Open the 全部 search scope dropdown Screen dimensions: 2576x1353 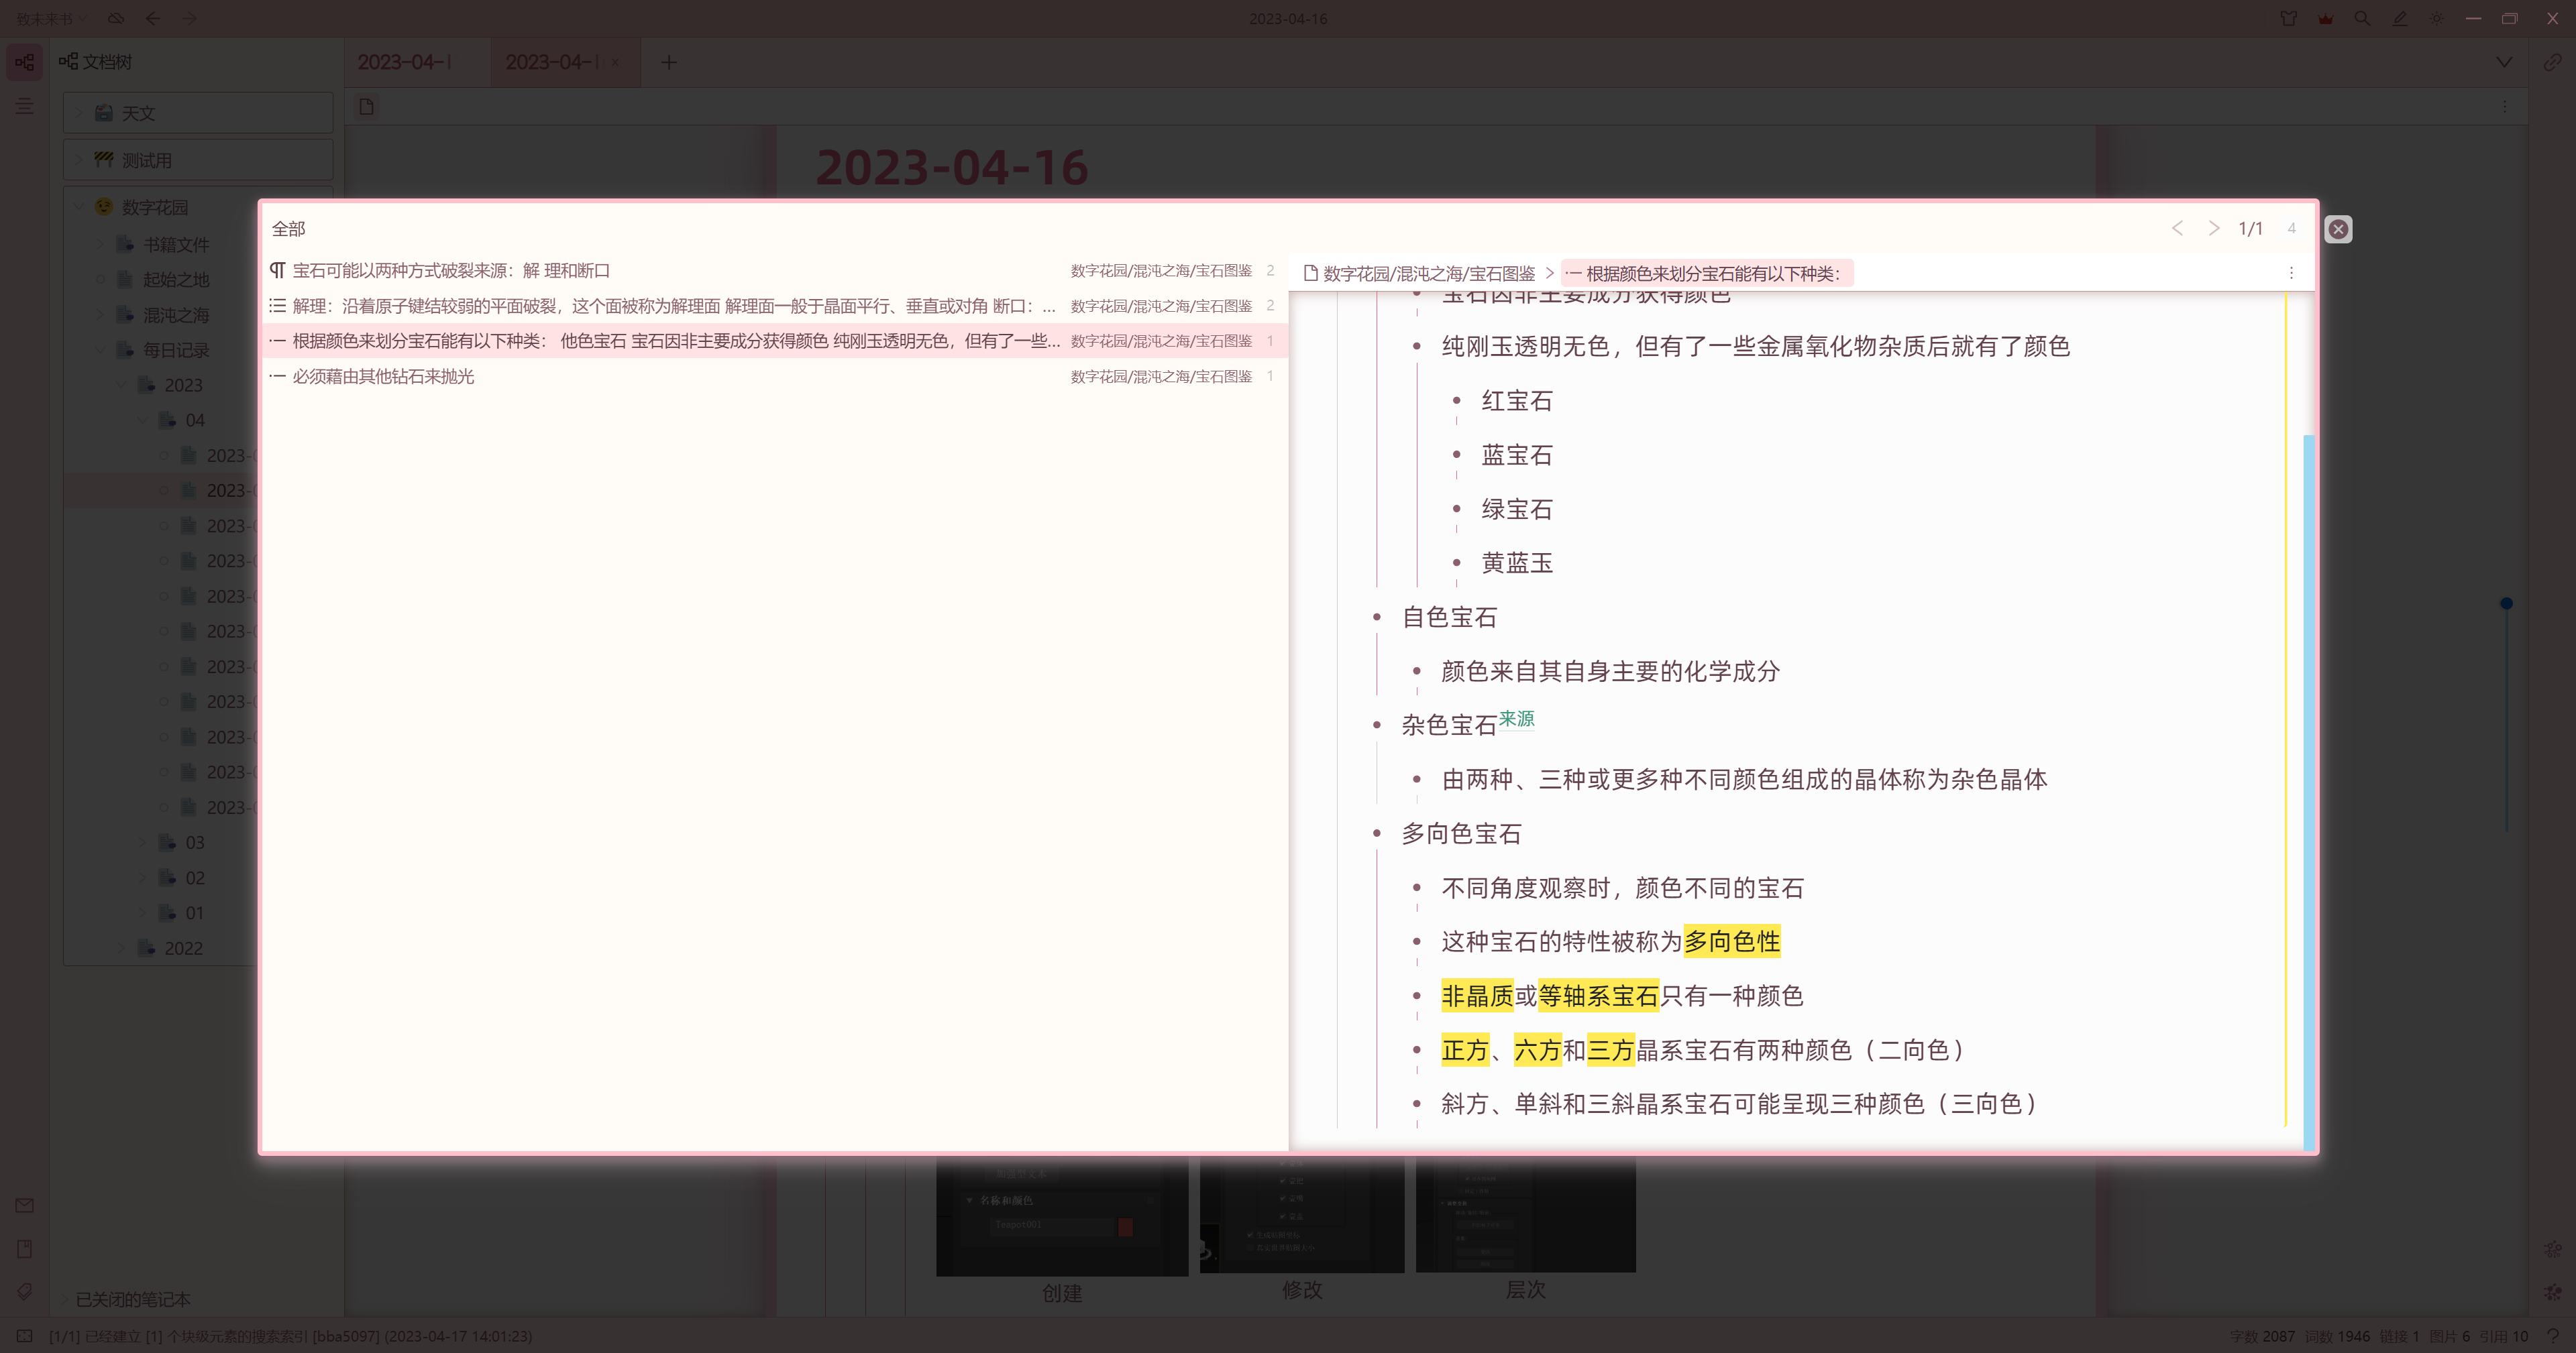point(288,229)
